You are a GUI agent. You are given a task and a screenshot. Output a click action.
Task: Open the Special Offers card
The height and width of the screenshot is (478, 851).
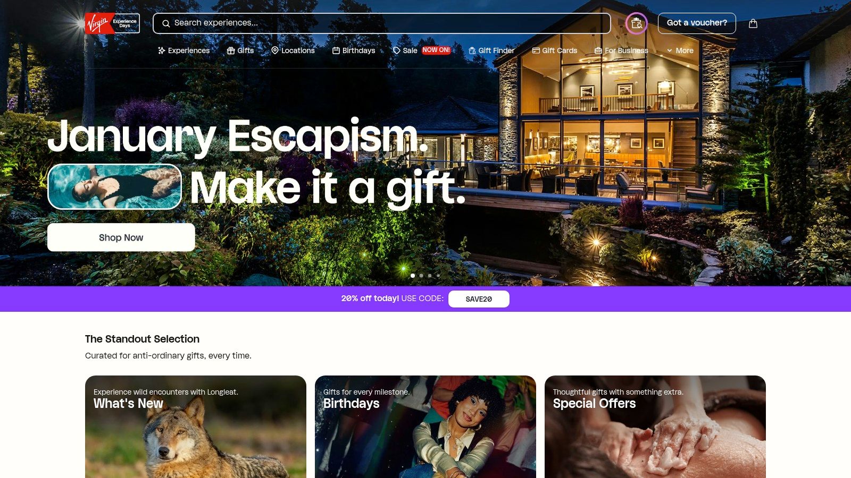(655, 427)
